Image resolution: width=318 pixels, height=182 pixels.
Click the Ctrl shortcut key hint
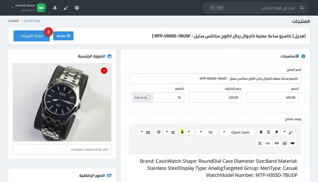pos(220,8)
